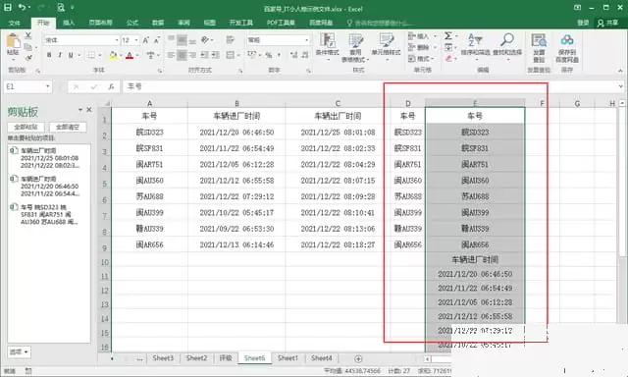The width and height of the screenshot is (628, 377).
Task: Open the borders dropdown arrow
Action: point(100,55)
